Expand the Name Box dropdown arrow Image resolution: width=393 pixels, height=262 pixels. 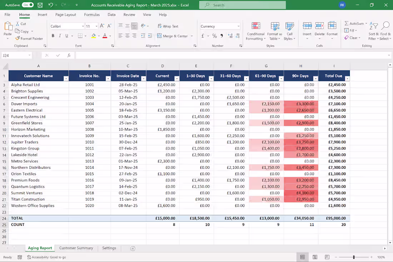pyautogui.click(x=29, y=55)
